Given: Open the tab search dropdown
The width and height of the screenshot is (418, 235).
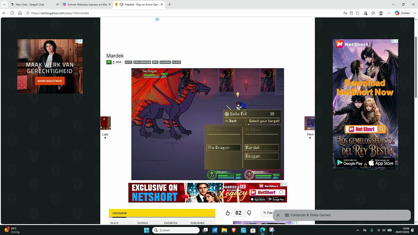Looking at the screenshot, I should coord(4,5).
